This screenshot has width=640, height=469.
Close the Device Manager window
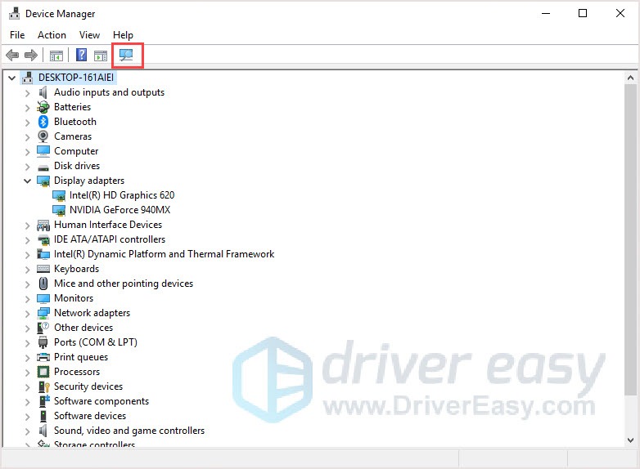tap(620, 13)
